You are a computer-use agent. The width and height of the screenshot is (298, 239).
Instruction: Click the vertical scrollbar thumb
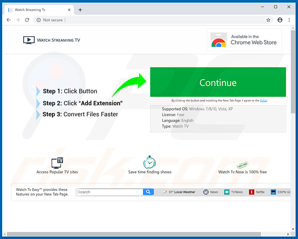coord(293,72)
